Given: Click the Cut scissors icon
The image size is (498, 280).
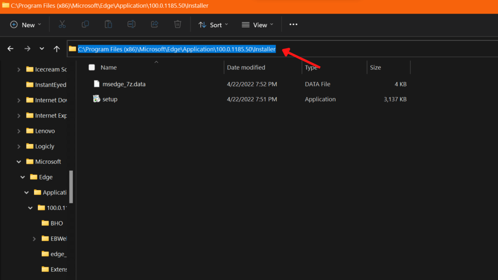Looking at the screenshot, I should pos(62,24).
